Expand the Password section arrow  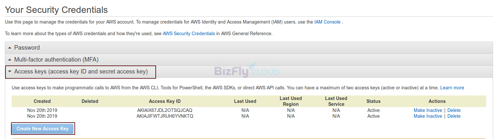[x=10, y=48]
